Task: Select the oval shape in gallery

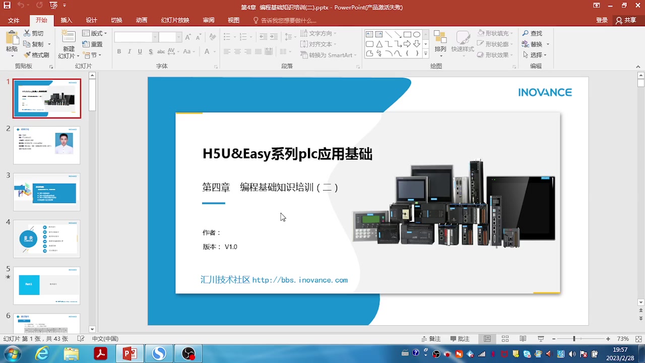Action: coord(417,34)
